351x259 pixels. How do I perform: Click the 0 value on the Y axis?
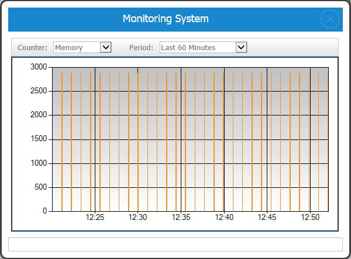(x=45, y=211)
